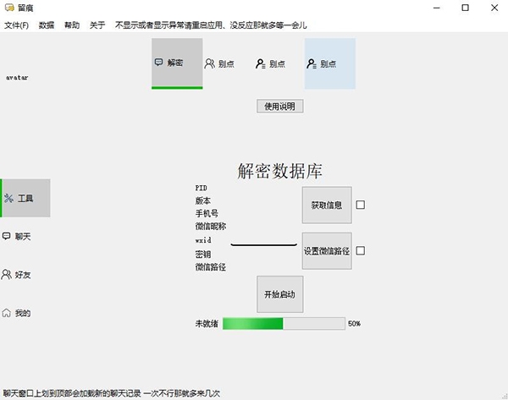508x400 pixels.
Task: Click the 版本 label
Action: click(203, 200)
